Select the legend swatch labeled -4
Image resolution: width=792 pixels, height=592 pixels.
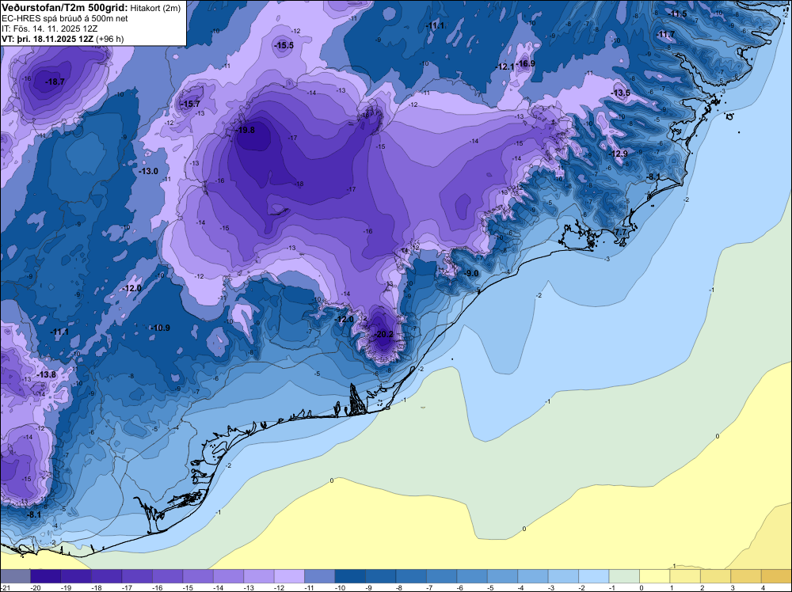click(533, 576)
